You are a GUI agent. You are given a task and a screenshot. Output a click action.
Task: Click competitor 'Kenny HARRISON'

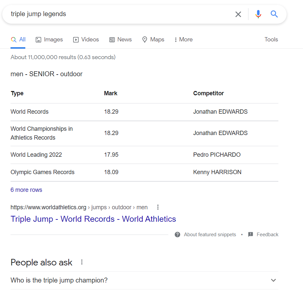click(x=217, y=172)
